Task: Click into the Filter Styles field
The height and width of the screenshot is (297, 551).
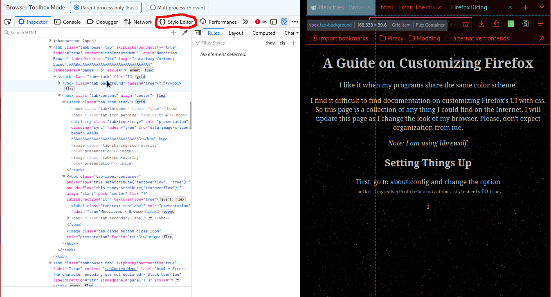Action: [x=229, y=43]
